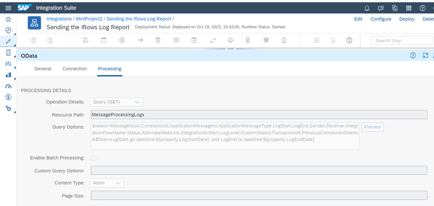434x206 pixels.
Task: Open Monetize dollar icon in sidebar
Action: 8,97
